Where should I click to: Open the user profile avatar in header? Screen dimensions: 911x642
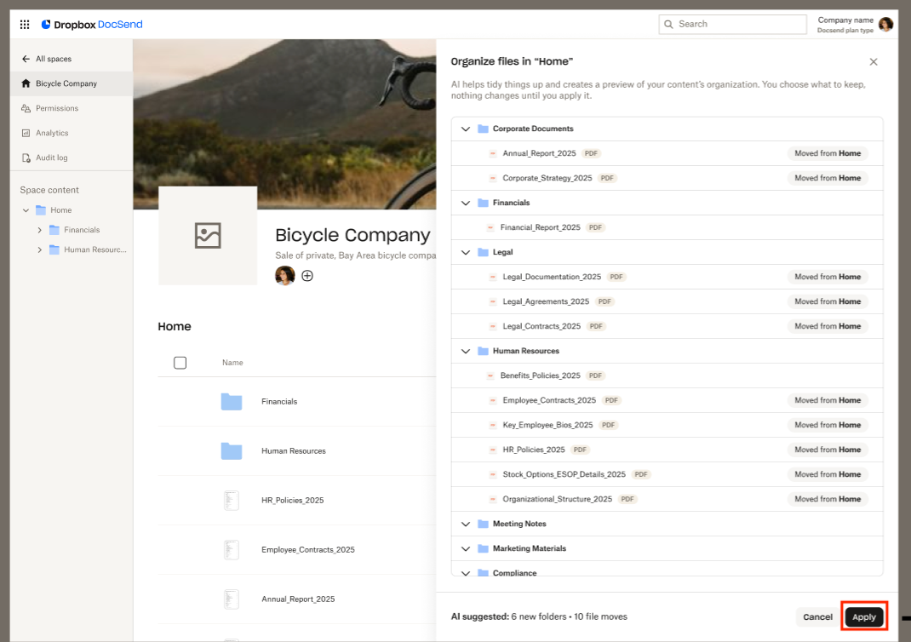coord(885,25)
